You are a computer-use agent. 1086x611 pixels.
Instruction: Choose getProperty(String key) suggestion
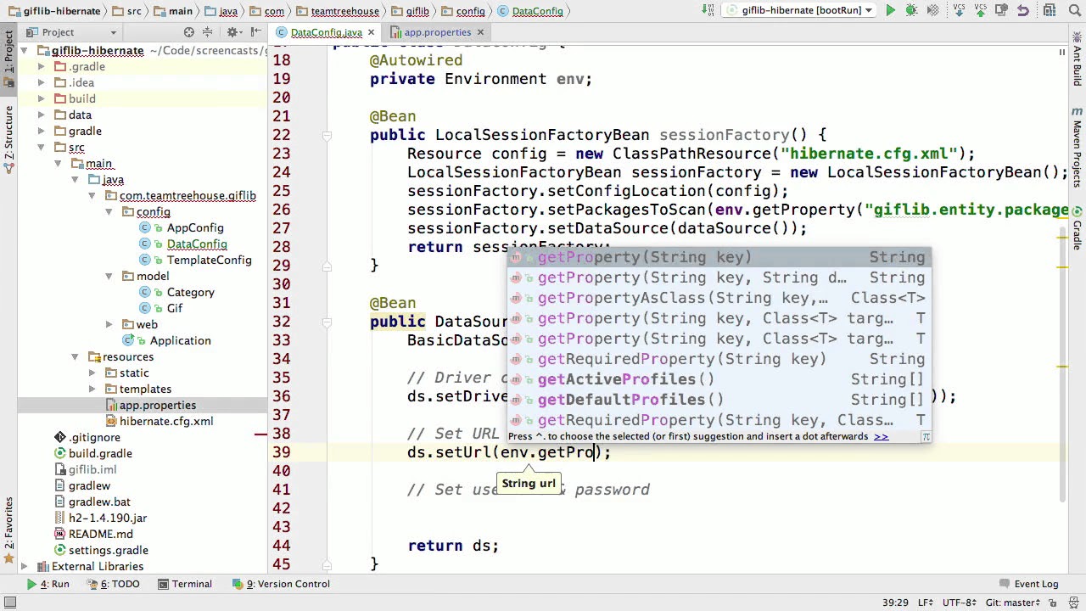(719, 257)
